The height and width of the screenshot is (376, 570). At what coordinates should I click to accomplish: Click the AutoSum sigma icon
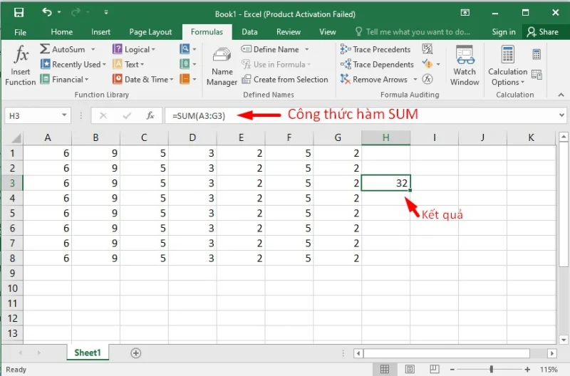pos(45,49)
